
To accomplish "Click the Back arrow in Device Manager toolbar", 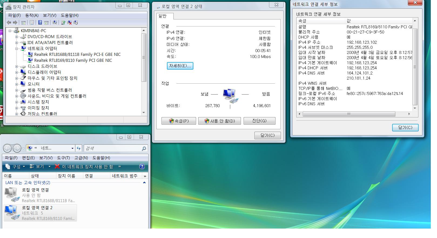I will [9, 23].
